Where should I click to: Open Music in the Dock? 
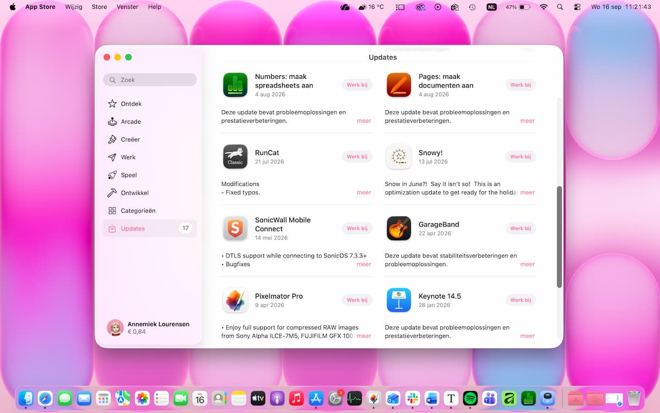[x=296, y=398]
